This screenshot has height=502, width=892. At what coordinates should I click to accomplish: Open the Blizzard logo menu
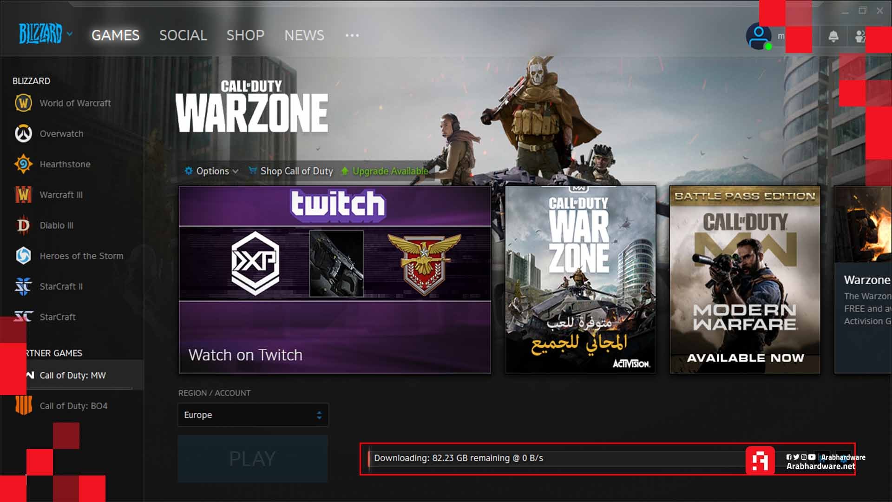(x=45, y=34)
